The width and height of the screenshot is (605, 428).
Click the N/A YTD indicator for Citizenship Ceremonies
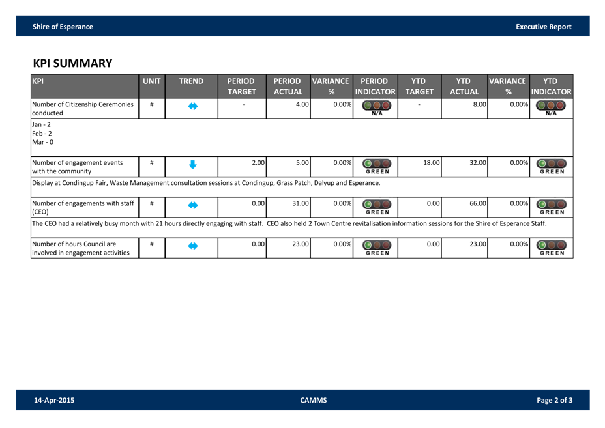(x=552, y=107)
